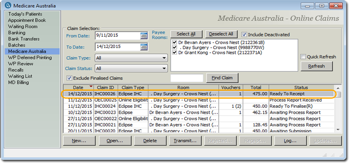Uncheck Exclude Finalised Claims
Image resolution: width=349 pixels, height=163 pixels.
[x=70, y=78]
